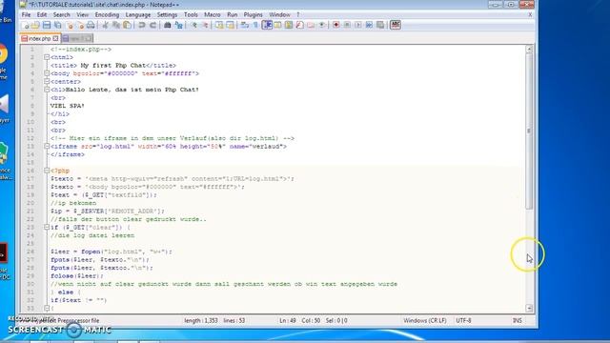Open Find with the binoculars icon
Screen dimensions: 610x343
pyautogui.click(x=168, y=26)
